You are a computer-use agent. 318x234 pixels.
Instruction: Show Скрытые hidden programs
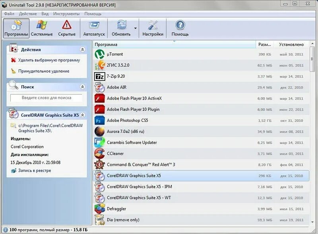[x=67, y=28]
